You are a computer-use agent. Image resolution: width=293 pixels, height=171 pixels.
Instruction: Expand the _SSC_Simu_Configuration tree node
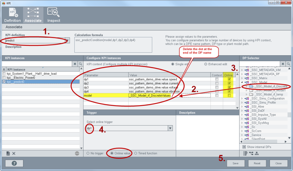(x=242, y=98)
